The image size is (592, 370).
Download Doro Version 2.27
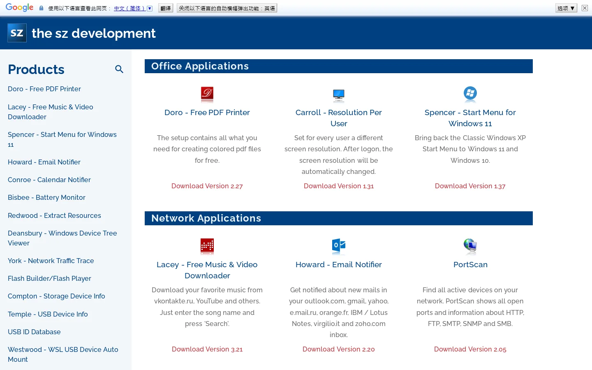(207, 186)
